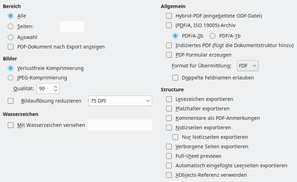The width and height of the screenshot is (297, 182).
Task: Choose JPEG-Komprimierung radio button
Action: 11,78
